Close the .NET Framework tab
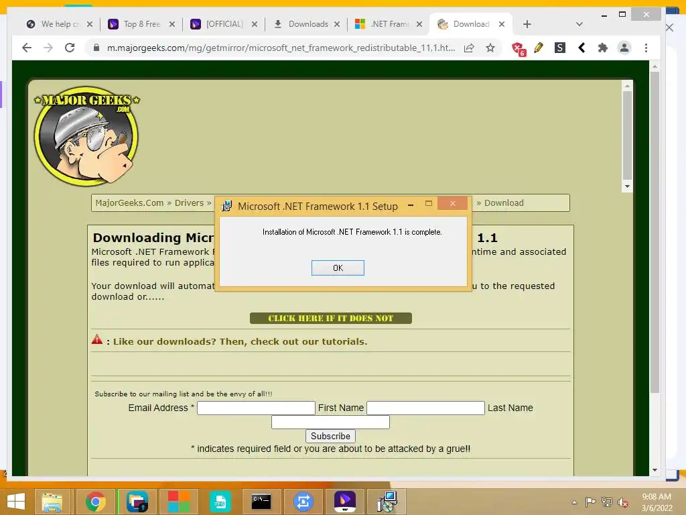The height and width of the screenshot is (515, 686). coord(419,24)
